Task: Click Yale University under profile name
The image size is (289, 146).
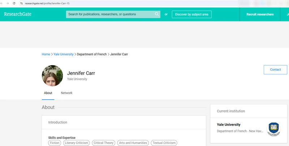Action: [x=77, y=79]
